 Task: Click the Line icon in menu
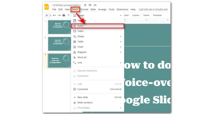(75, 63)
